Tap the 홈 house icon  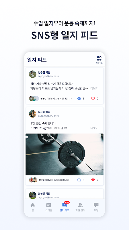pyautogui.click(x=33, y=205)
